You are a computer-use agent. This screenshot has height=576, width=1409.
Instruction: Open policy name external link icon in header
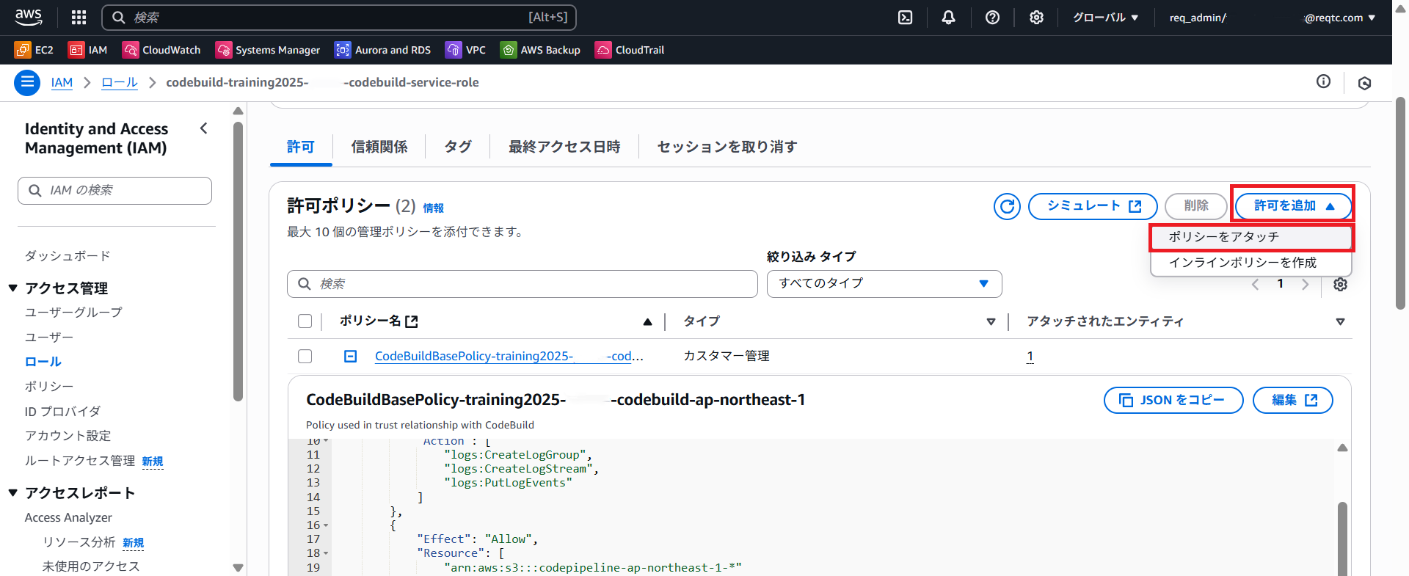(412, 321)
